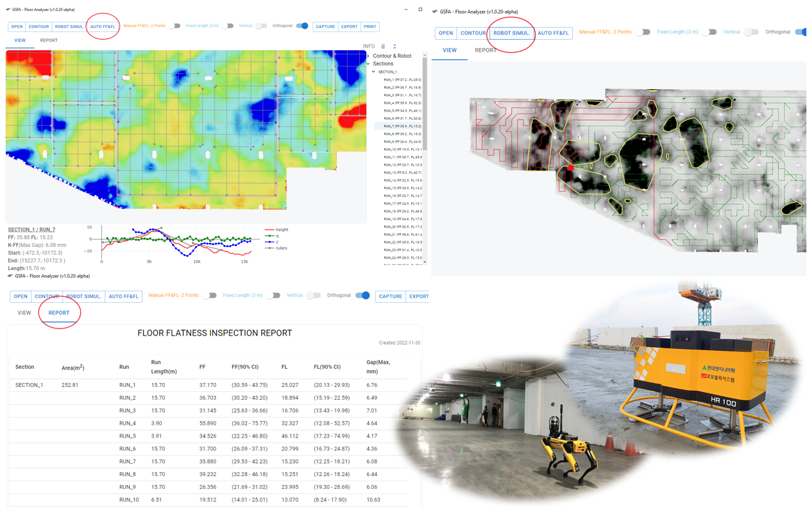Click the red-circled AUTO FF&FL button

click(x=103, y=27)
